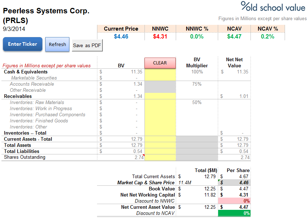Select the 4.67 per share value for Total Current Assets
Image resolution: width=308 pixels, height=221 pixels.
[x=244, y=176]
